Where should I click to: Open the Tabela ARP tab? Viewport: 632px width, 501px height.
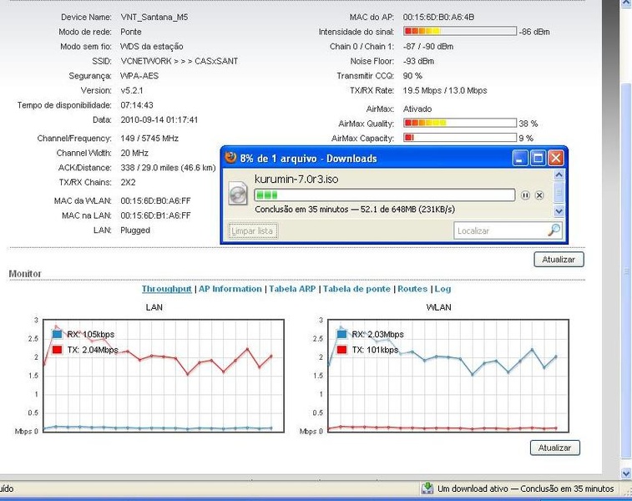tap(292, 289)
